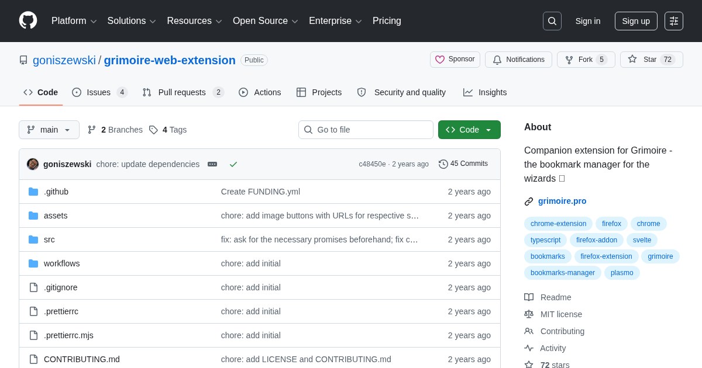
Task: Select the typescript topic tag
Action: click(545, 240)
